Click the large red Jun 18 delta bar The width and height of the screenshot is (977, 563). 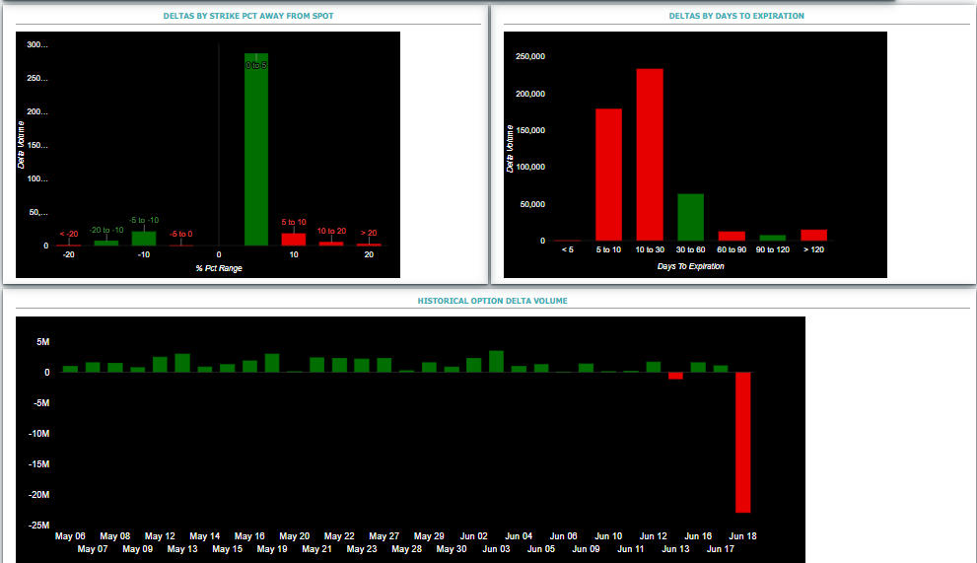[742, 443]
